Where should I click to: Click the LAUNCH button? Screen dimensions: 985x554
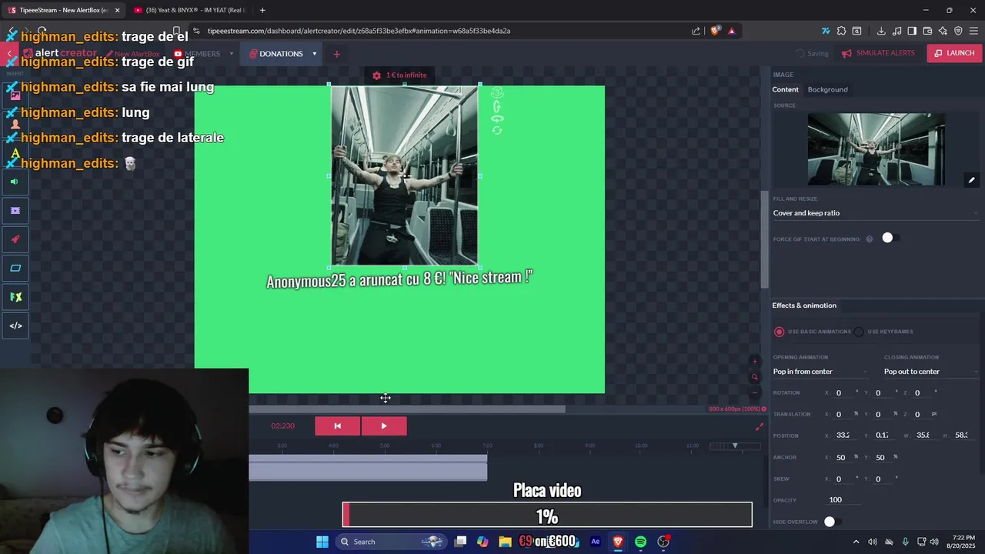955,53
